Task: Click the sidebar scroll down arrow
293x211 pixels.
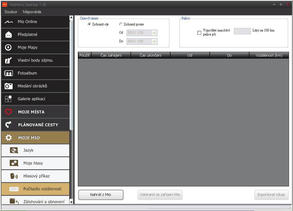Action: point(71,202)
